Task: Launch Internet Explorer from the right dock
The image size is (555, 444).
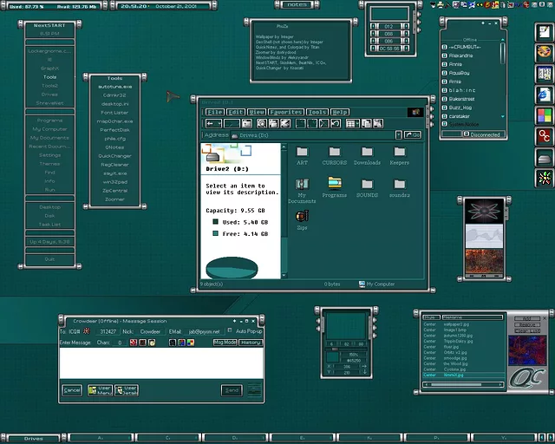Action: pyautogui.click(x=545, y=95)
